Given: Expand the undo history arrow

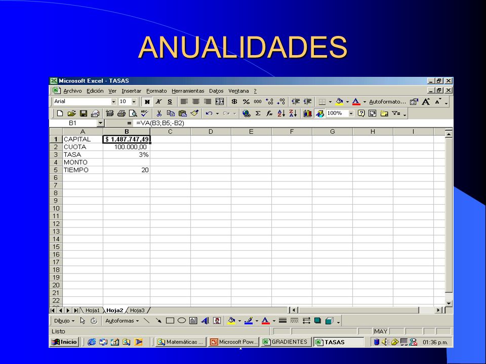Looking at the screenshot, I should point(217,113).
